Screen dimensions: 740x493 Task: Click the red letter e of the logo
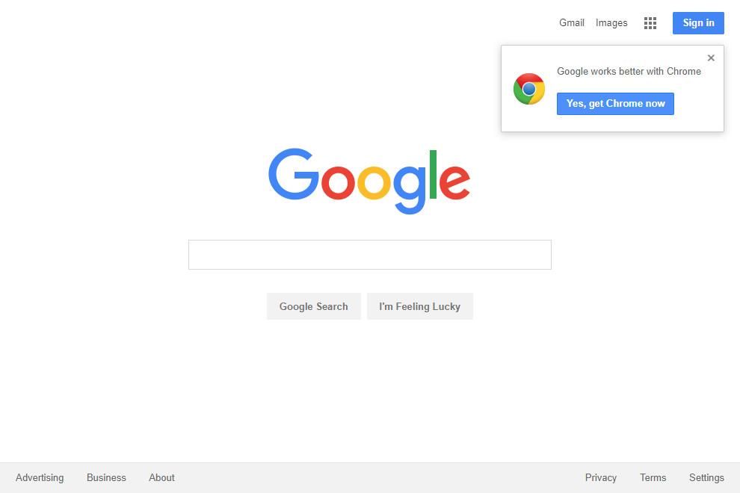pyautogui.click(x=454, y=182)
